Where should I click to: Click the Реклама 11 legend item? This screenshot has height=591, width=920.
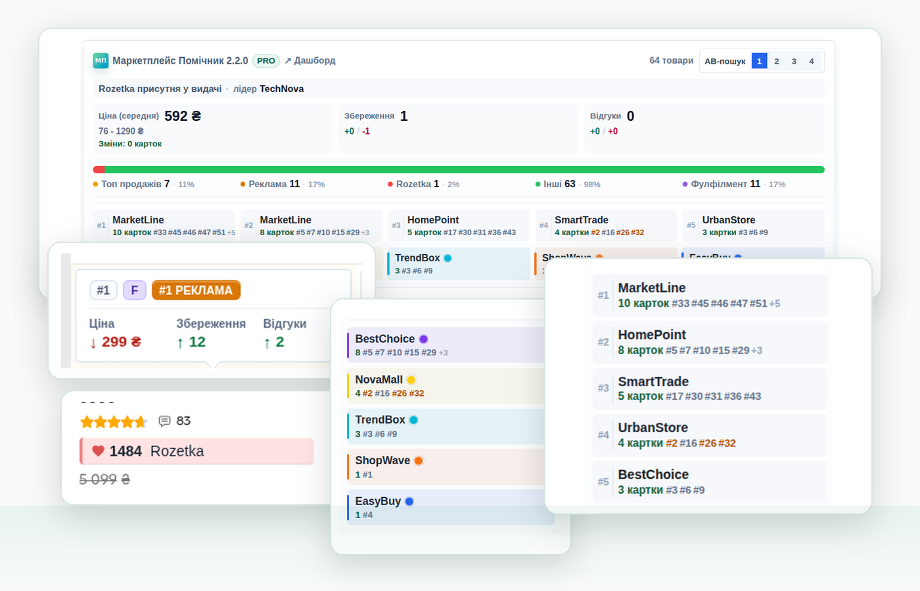coord(283,185)
